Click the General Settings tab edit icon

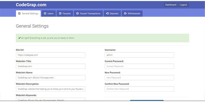(x=19, y=14)
